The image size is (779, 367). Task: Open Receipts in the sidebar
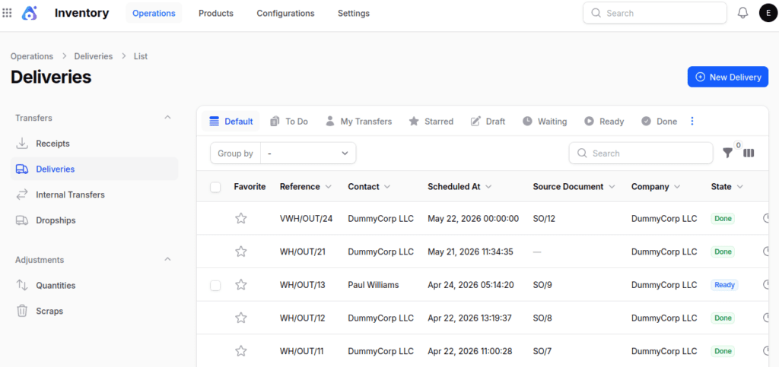click(94, 144)
